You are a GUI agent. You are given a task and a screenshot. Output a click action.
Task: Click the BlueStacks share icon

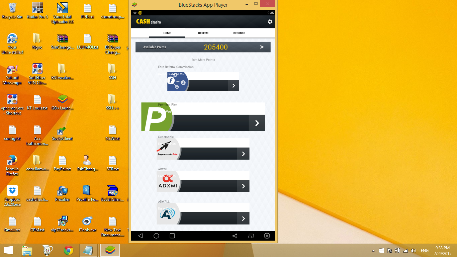(x=235, y=236)
